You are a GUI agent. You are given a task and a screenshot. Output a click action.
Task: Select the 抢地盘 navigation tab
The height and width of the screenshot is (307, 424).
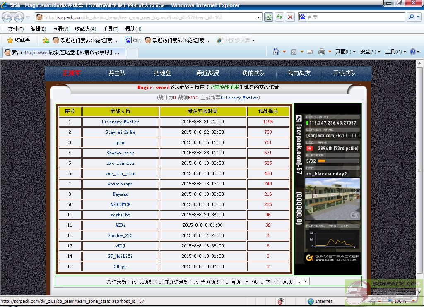162,73
